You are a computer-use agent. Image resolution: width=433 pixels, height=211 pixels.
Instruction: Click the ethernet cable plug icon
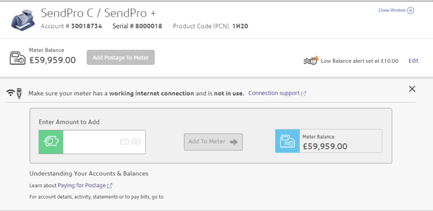pos(19,94)
